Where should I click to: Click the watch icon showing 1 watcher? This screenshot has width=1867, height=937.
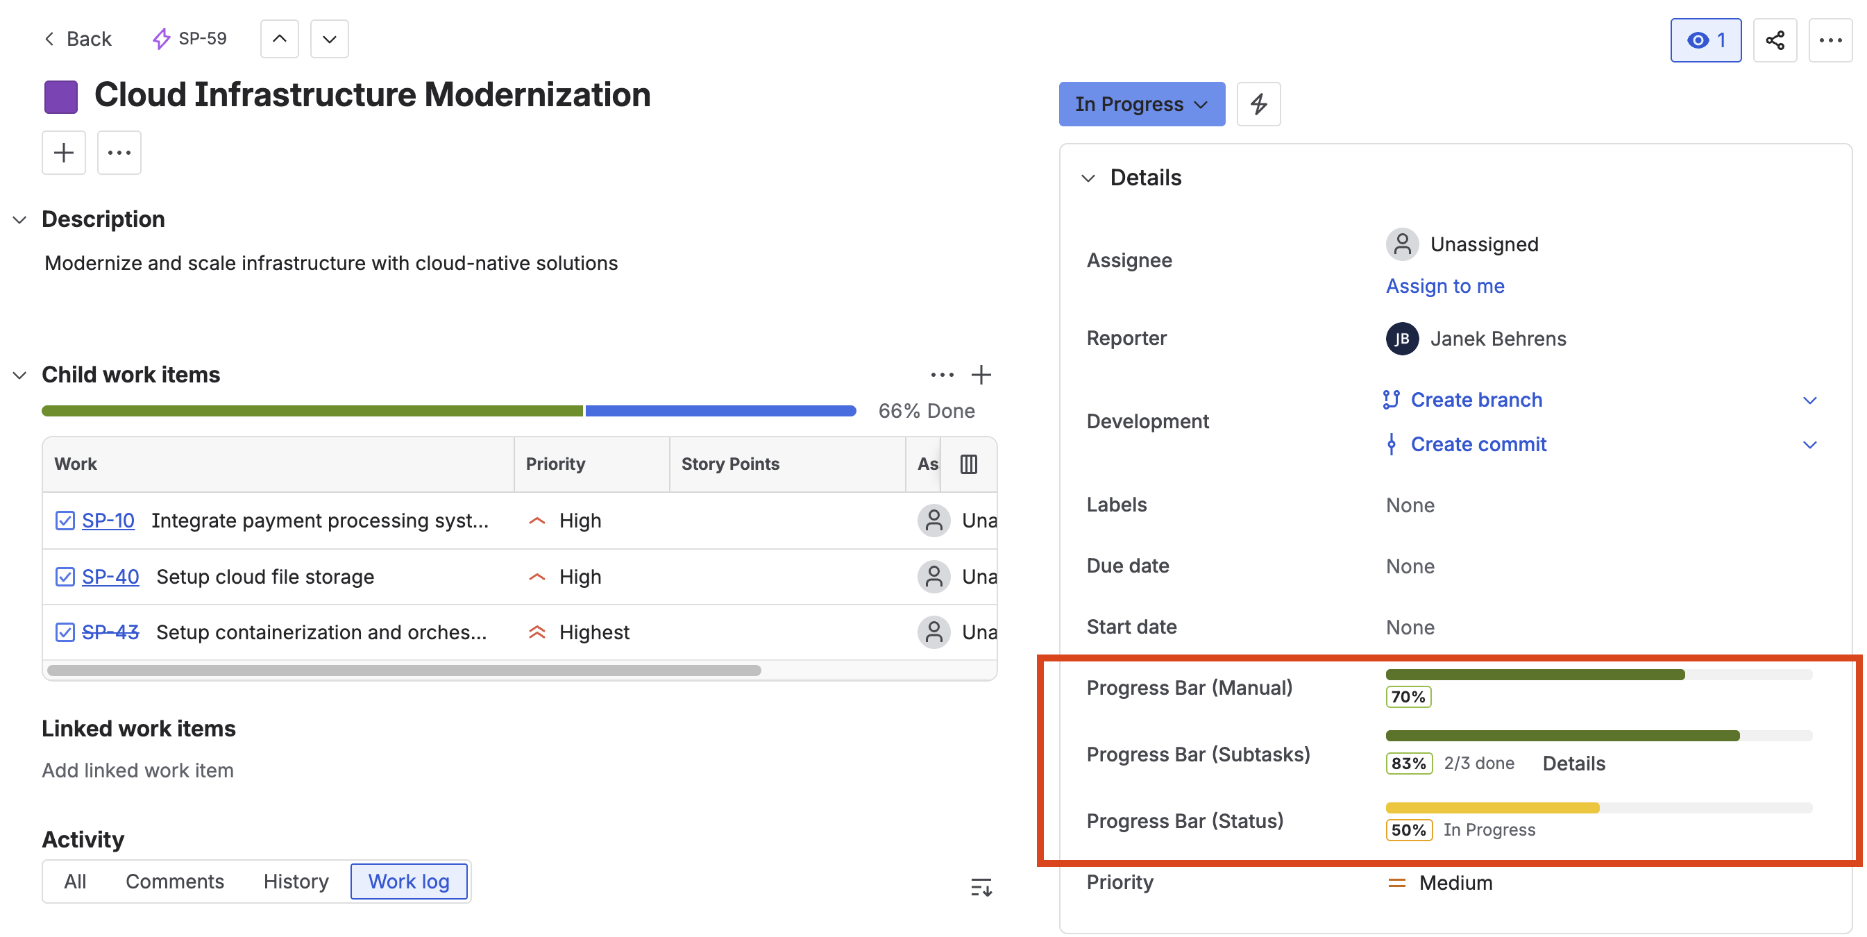coord(1705,40)
